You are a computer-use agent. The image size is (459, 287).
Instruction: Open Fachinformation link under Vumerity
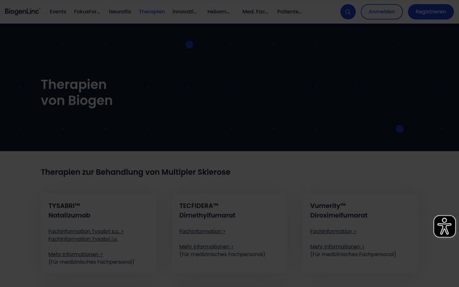[x=333, y=232]
